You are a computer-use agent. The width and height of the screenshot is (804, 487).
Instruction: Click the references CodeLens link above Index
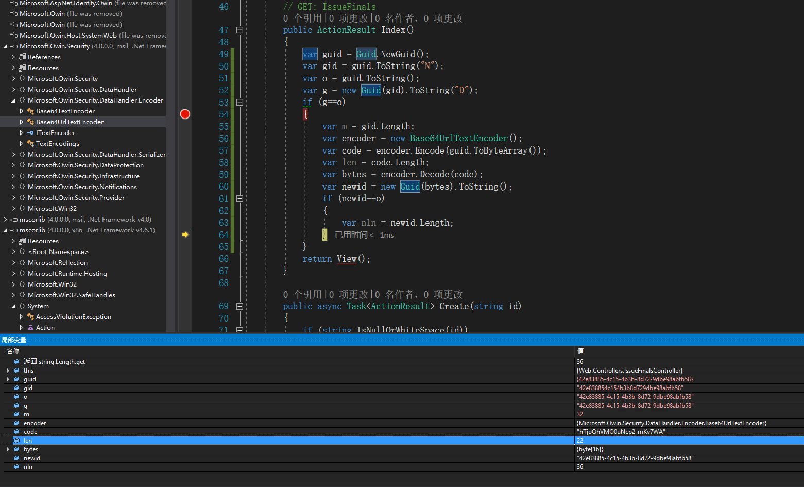302,19
